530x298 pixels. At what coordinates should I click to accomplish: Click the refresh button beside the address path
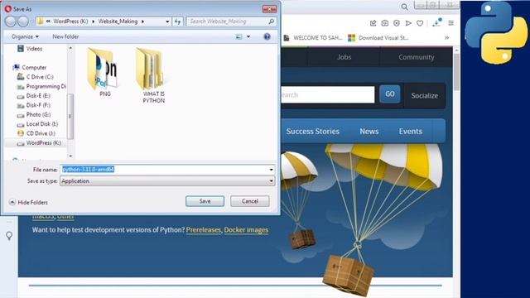point(178,22)
